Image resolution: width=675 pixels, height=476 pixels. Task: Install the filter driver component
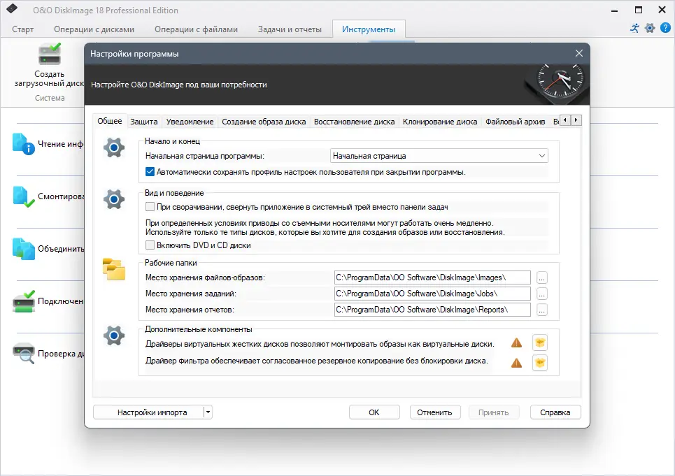539,363
